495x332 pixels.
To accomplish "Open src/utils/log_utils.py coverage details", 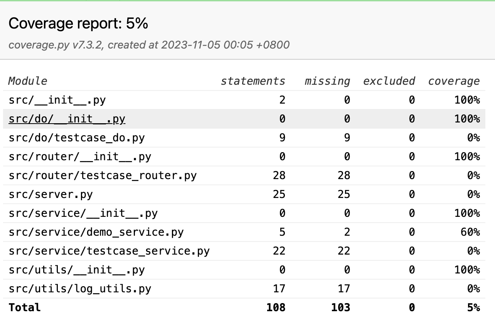I will 80,289.
